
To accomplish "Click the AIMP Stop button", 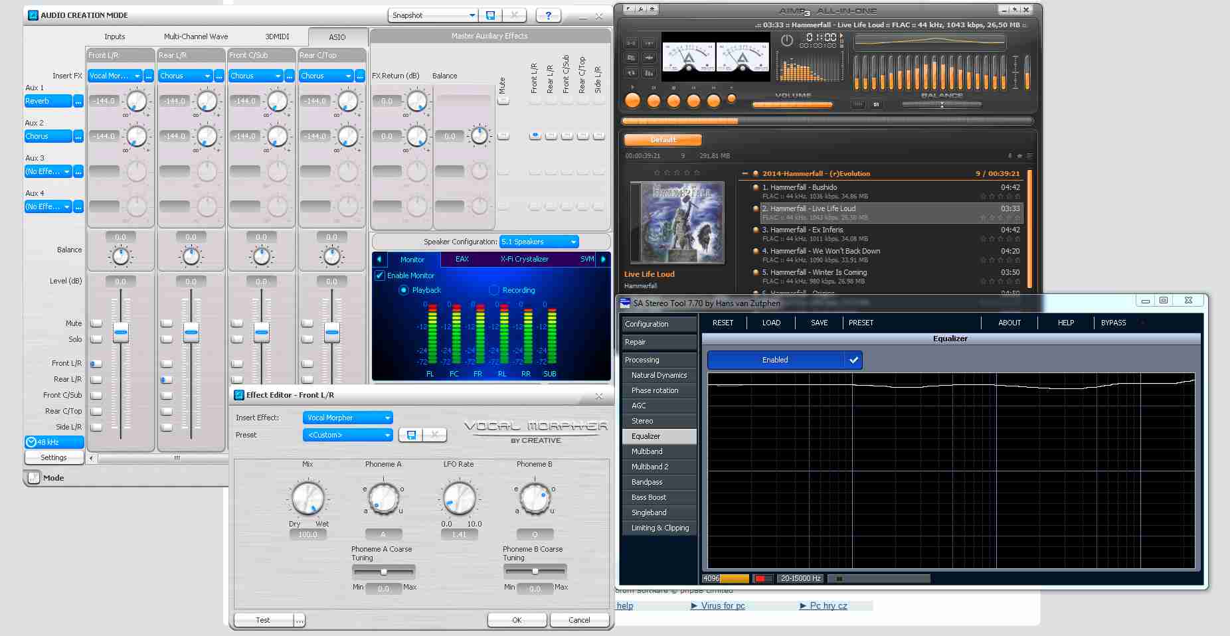I will (673, 100).
